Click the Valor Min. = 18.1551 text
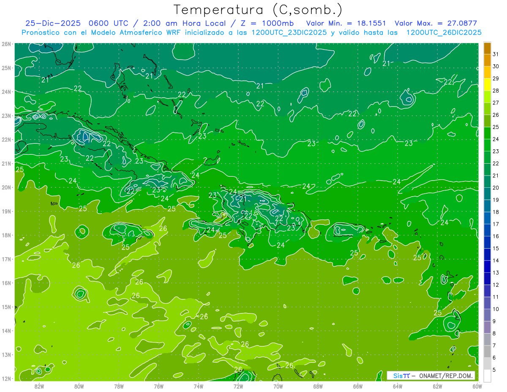Screen dimensions: 507x392 (x=346, y=23)
